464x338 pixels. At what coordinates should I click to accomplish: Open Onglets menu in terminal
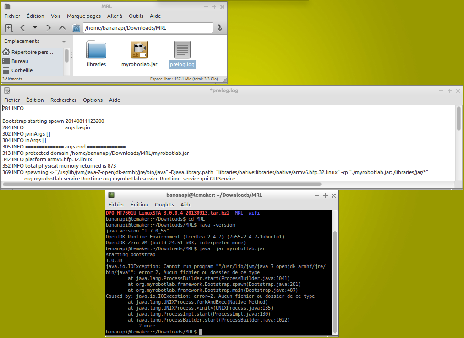point(164,205)
